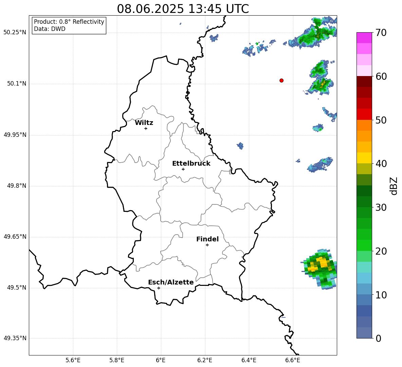Click the Esch/Alzette location cross marker
The width and height of the screenshot is (402, 367).
coord(159,288)
